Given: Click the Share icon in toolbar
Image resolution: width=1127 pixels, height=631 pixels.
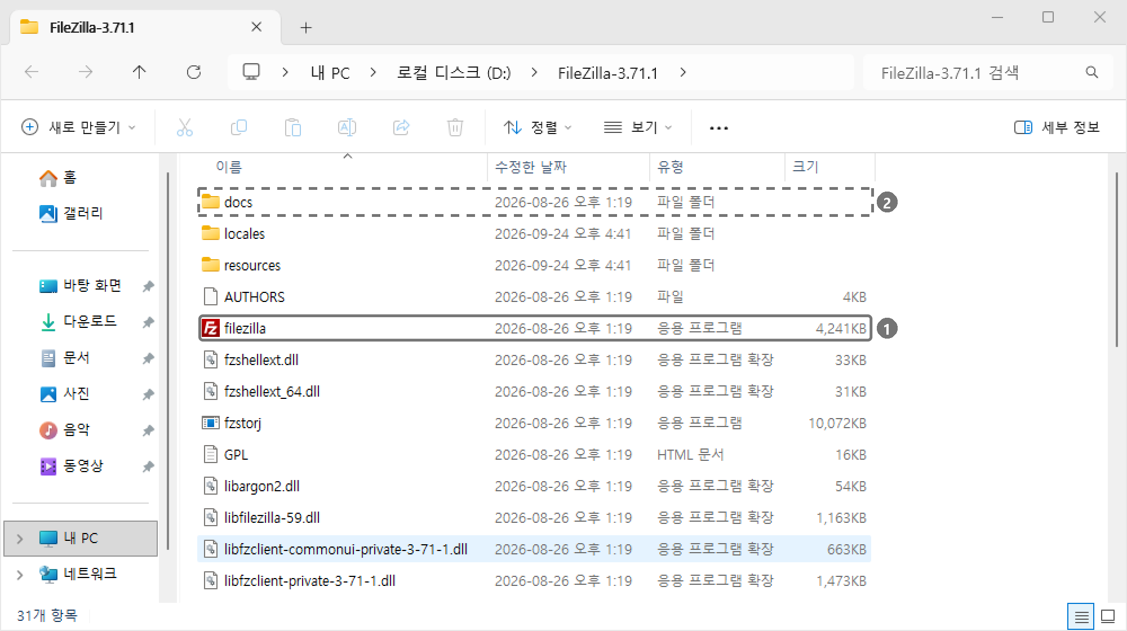Looking at the screenshot, I should point(401,127).
